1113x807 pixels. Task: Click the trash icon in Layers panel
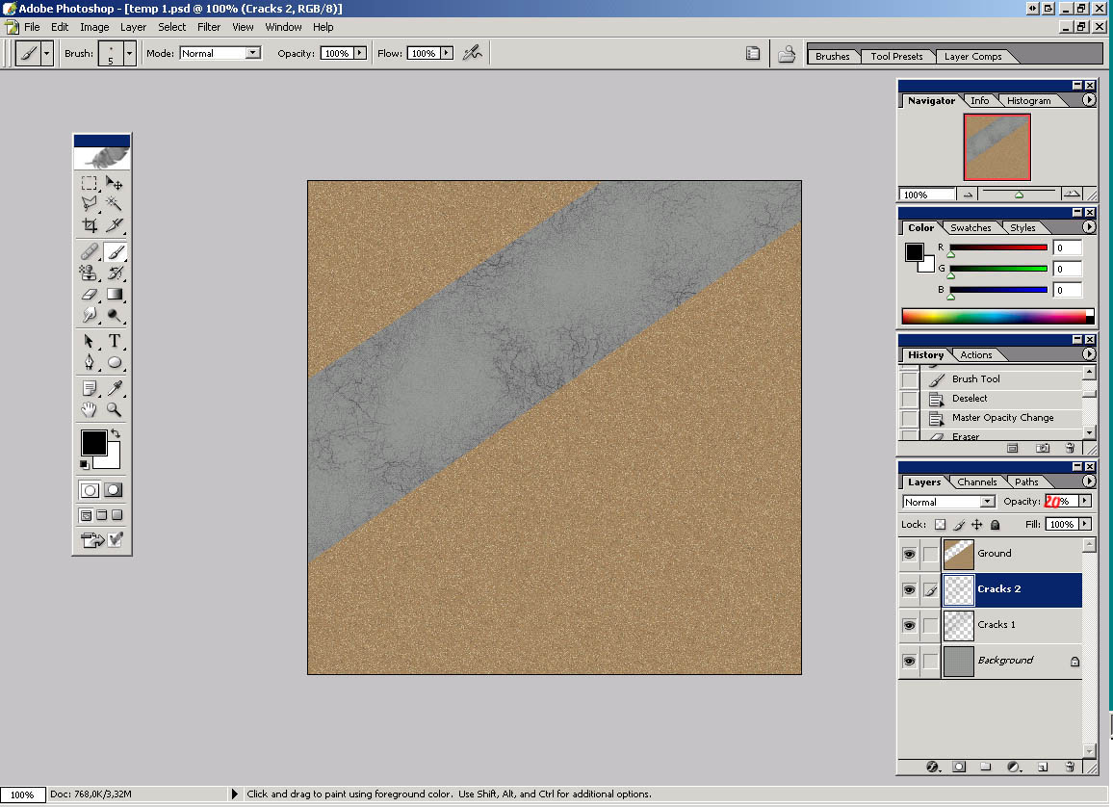[1070, 767]
